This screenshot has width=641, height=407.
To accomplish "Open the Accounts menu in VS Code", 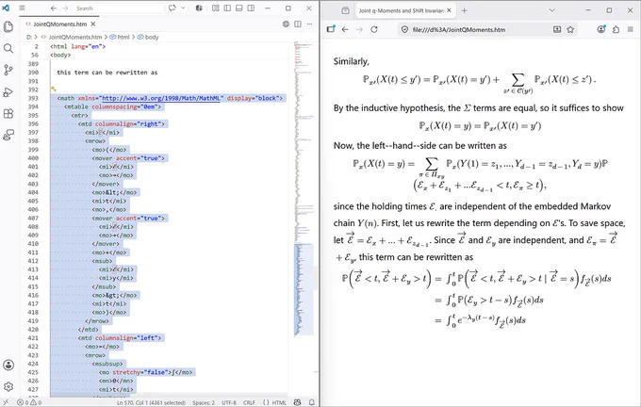I will click(8, 365).
